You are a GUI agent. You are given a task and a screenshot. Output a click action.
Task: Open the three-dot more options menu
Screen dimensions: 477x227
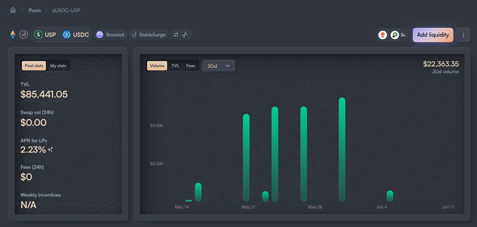(x=463, y=35)
